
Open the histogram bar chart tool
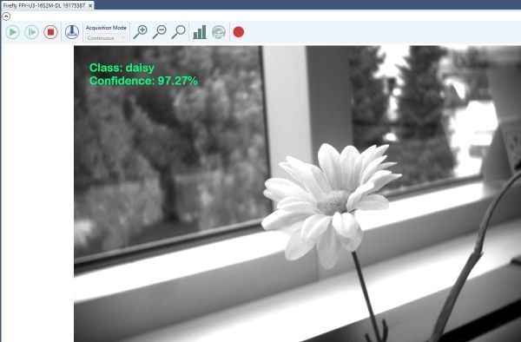point(200,32)
